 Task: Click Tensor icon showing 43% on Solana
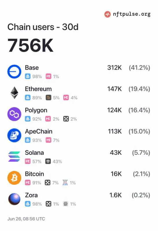48,161
